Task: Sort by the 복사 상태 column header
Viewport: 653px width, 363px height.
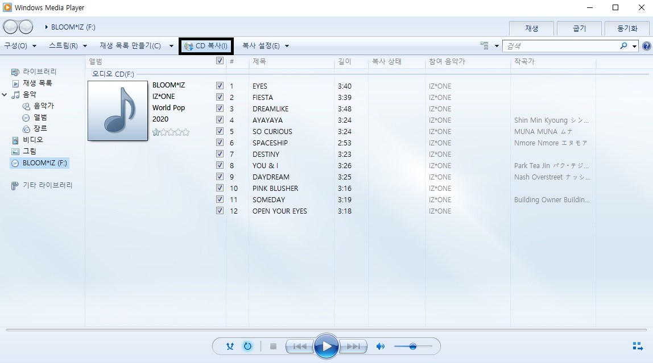Action: (396, 61)
